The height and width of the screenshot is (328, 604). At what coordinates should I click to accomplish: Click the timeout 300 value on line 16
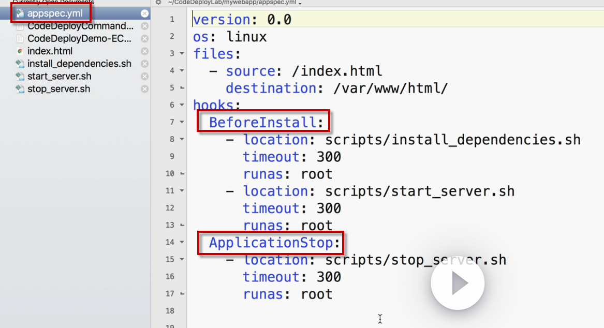coord(329,277)
